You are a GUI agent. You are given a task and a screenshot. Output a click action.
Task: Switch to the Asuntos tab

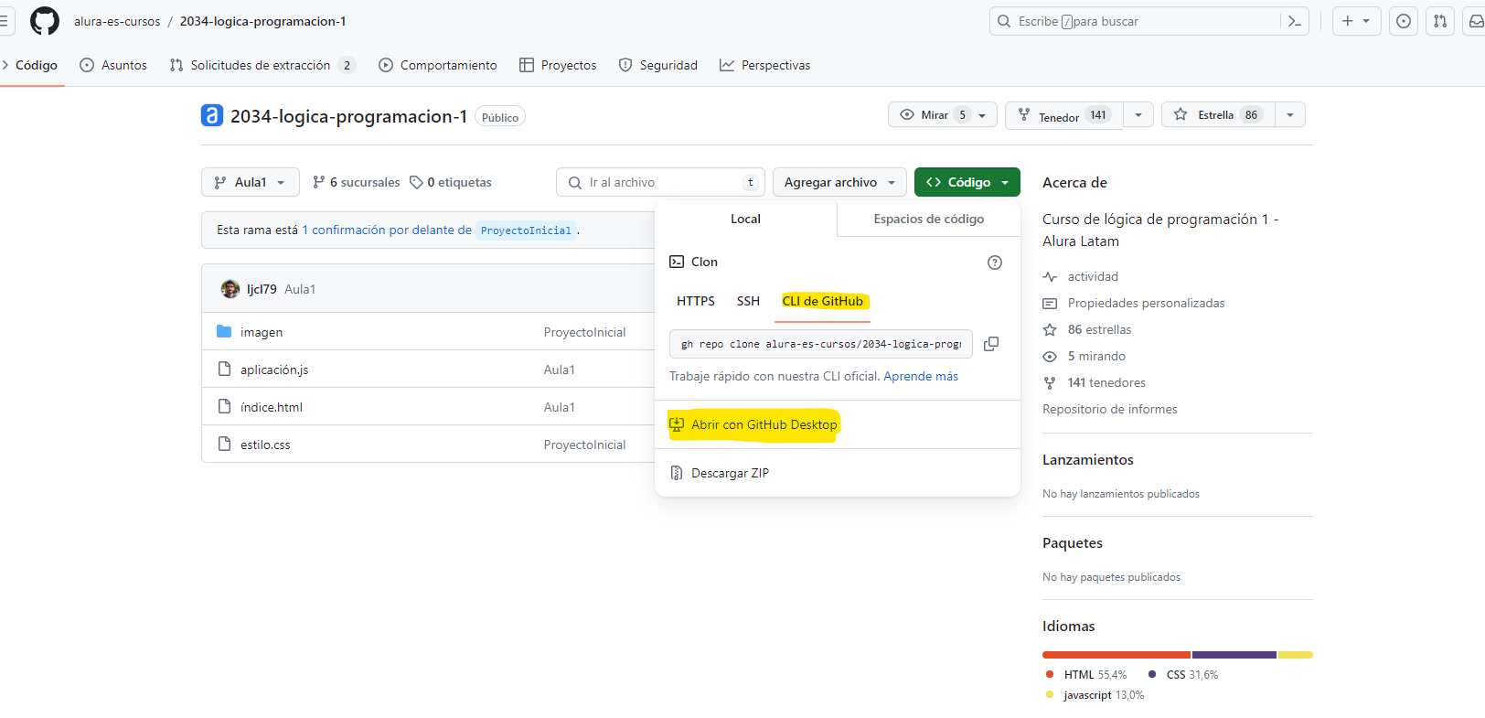click(113, 65)
